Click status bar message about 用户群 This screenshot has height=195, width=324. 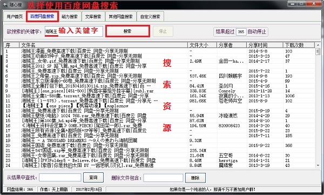(212, 189)
